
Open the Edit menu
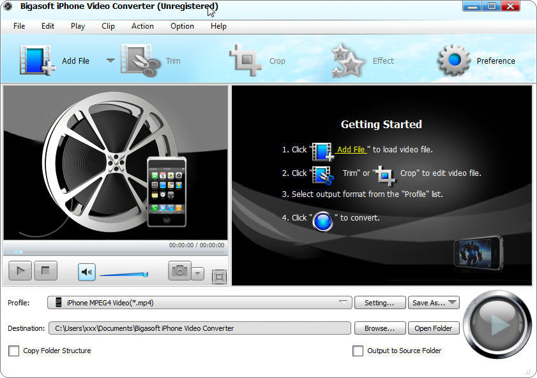pos(48,26)
